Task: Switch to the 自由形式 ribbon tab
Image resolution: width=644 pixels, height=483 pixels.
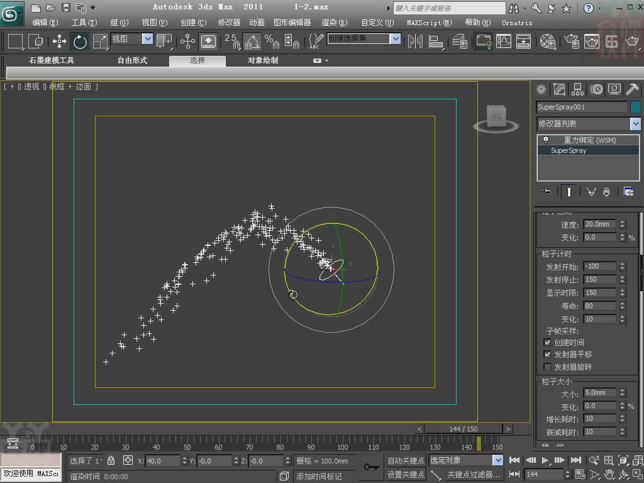Action: click(132, 60)
